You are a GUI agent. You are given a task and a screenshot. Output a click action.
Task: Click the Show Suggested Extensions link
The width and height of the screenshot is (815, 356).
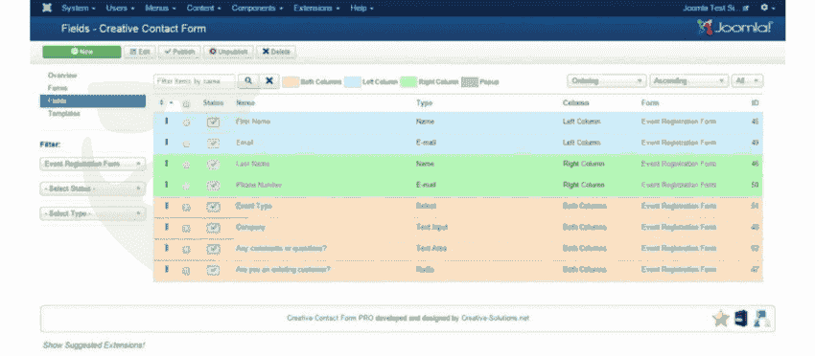pyautogui.click(x=94, y=345)
